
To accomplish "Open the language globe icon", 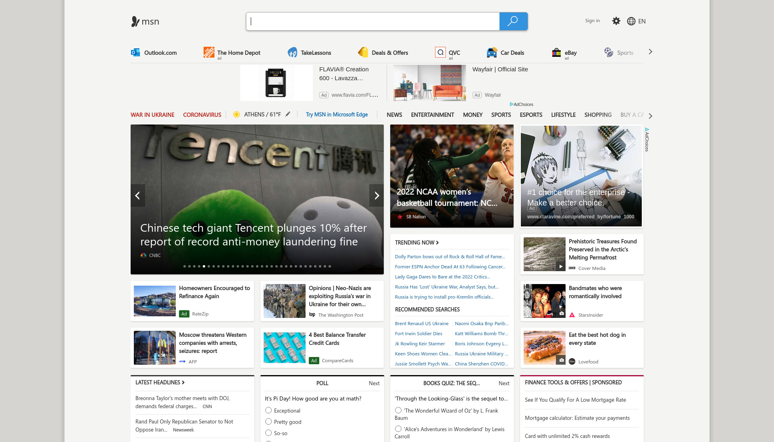I will click(x=631, y=21).
